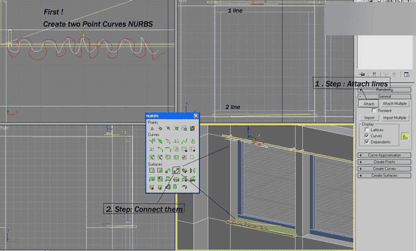
Task: Select Create Curve-Curve Point tool
Action: tap(176, 128)
